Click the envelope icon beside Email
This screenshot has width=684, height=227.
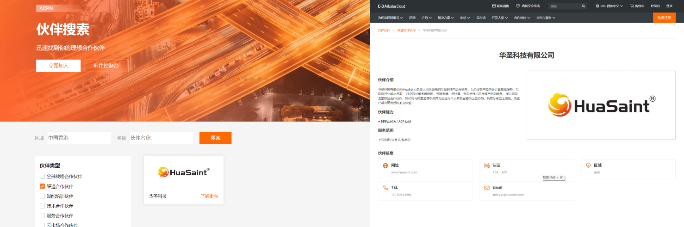(486, 188)
